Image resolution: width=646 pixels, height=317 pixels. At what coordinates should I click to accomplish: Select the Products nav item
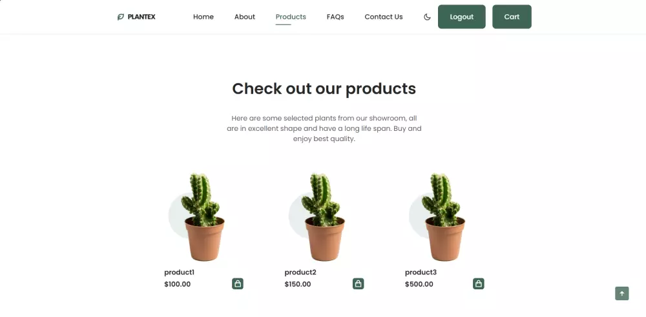coord(291,17)
